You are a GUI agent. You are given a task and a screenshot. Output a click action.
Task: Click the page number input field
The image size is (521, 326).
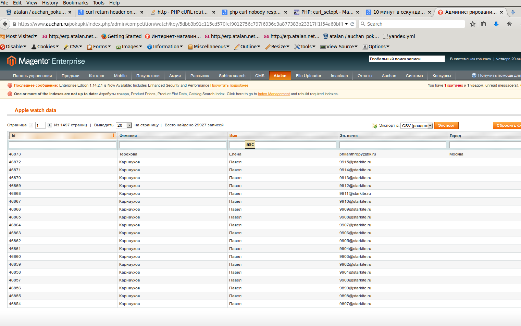(40, 125)
